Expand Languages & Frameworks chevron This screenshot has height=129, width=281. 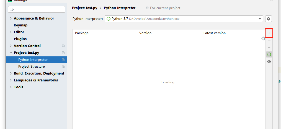(x=11, y=80)
